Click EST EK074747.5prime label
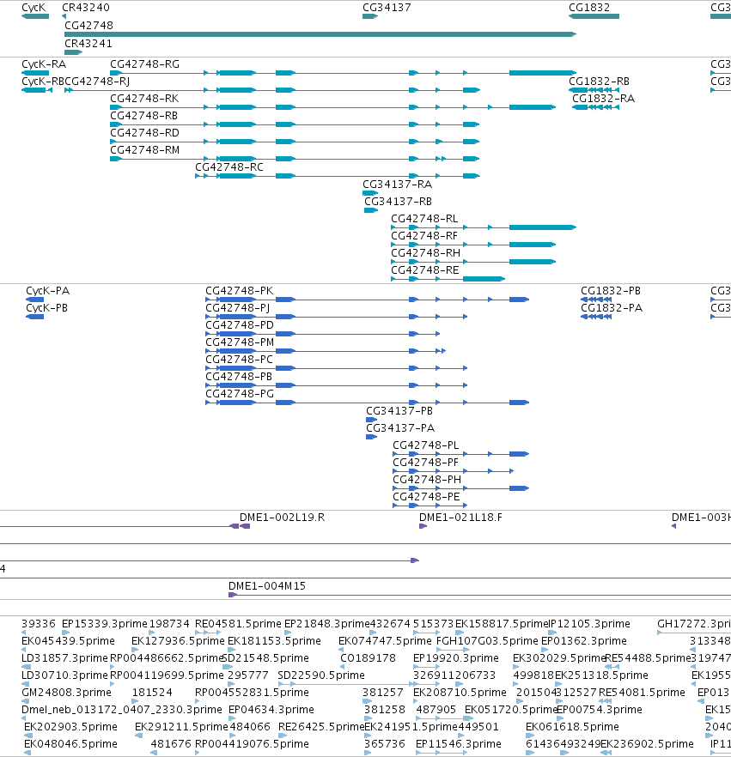The height and width of the screenshot is (757, 731). pyautogui.click(x=385, y=641)
